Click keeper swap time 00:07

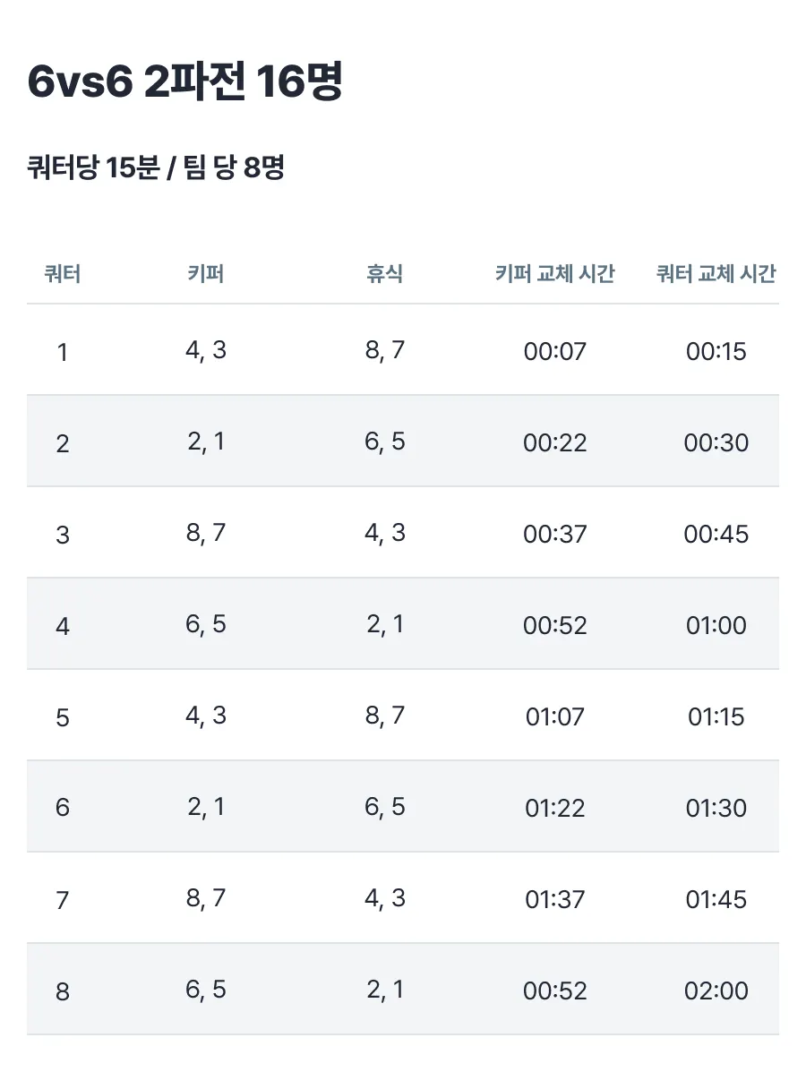(555, 352)
